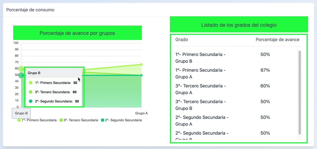This screenshot has height=149, width=317.
Task: Click the tooltip dot beside 1º- Primero Secundaria: 50
Action: 31,83
